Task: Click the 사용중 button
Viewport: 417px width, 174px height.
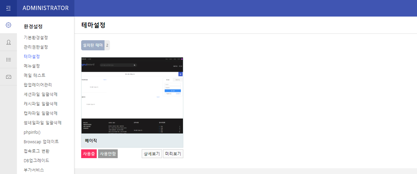Action: (89, 154)
